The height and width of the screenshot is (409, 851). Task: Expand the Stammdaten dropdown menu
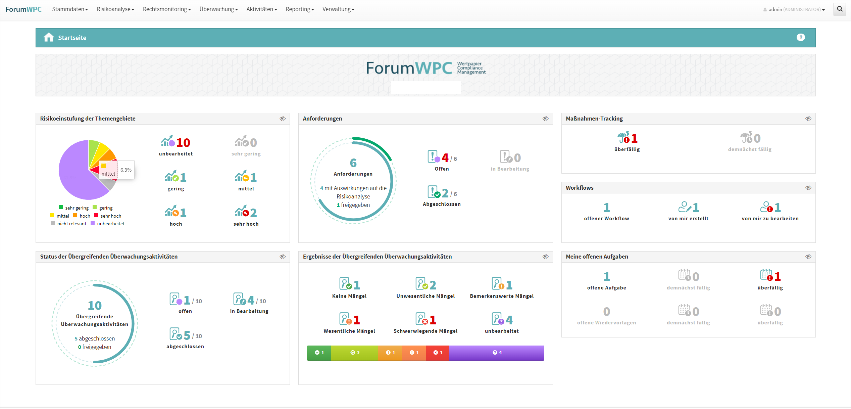point(70,9)
